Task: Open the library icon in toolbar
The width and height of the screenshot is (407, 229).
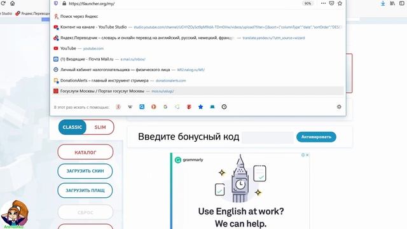Action: 392,3
